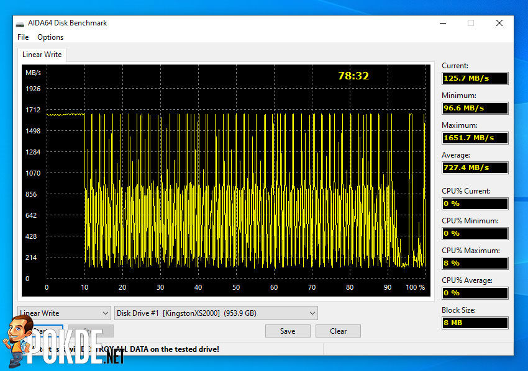Open the Options menu
The image size is (528, 371).
click(50, 37)
